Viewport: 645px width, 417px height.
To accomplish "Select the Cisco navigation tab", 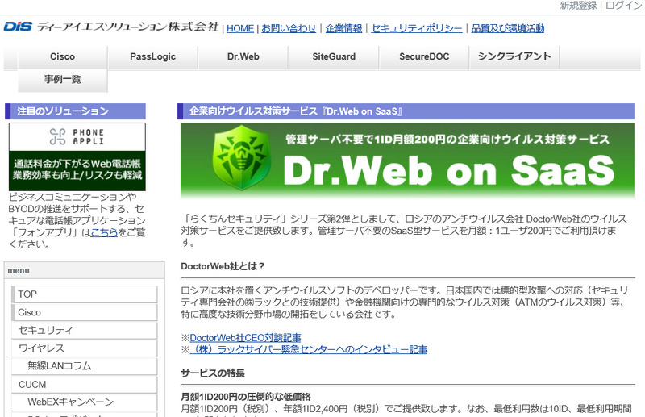I will [62, 56].
